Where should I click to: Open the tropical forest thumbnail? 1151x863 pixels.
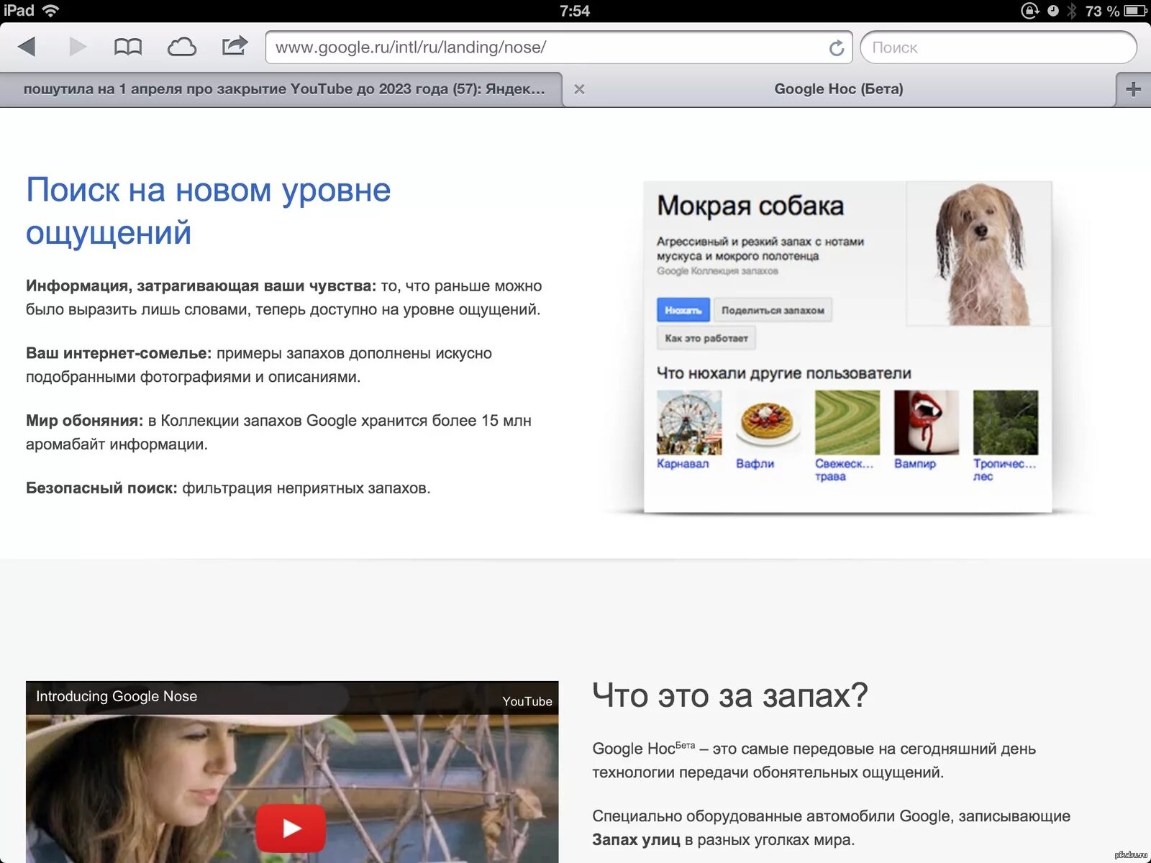[1006, 422]
